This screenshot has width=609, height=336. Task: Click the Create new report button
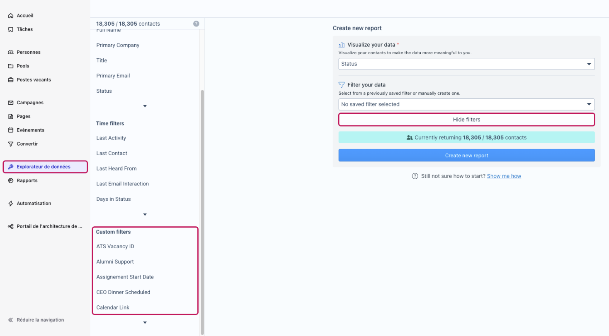pos(466,156)
